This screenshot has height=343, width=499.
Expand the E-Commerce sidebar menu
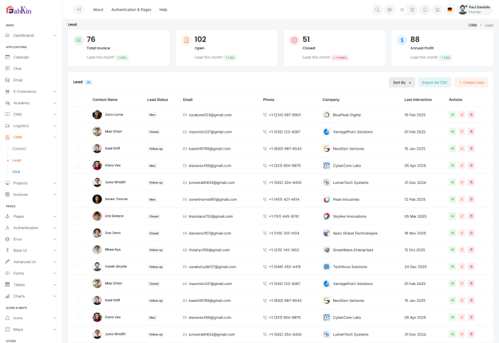[x=31, y=92]
